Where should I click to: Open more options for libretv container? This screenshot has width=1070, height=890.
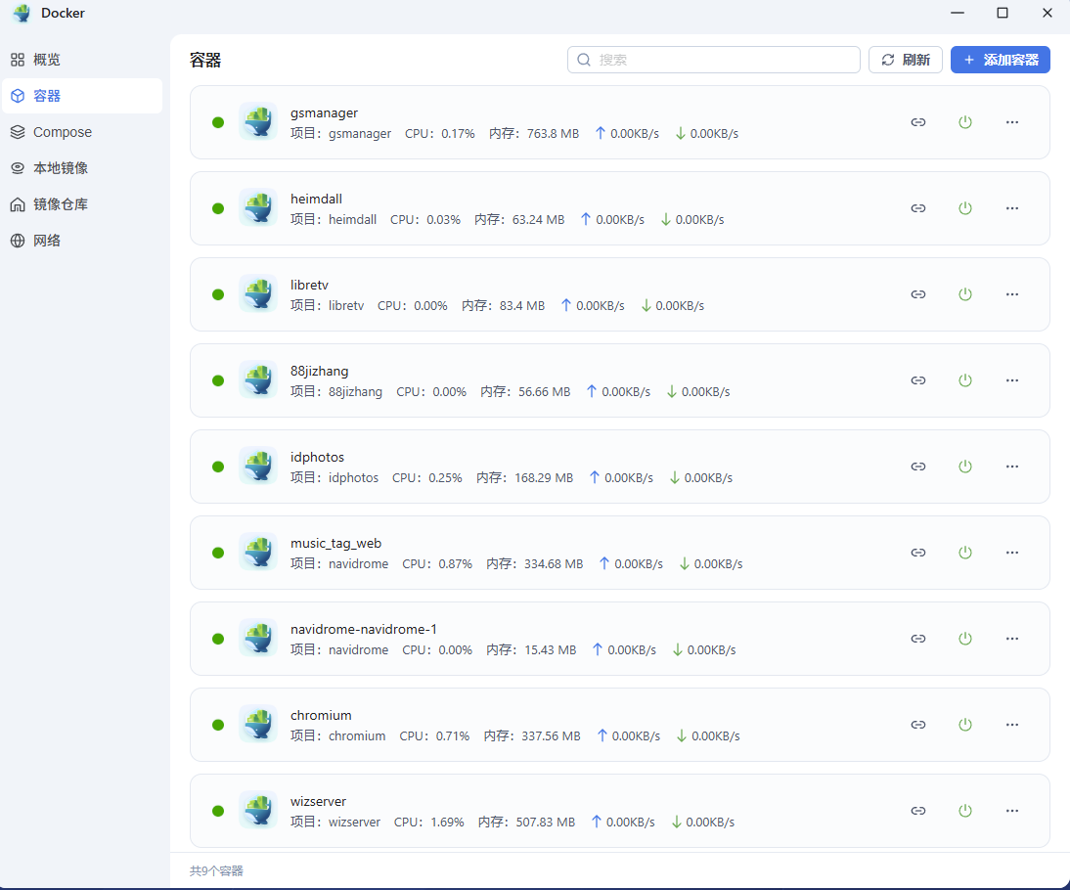click(1012, 294)
